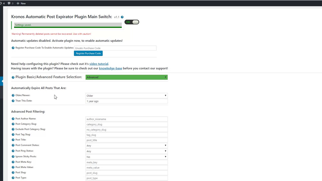
Task: Open the Post Ping Status dropdown
Action: click(x=127, y=151)
